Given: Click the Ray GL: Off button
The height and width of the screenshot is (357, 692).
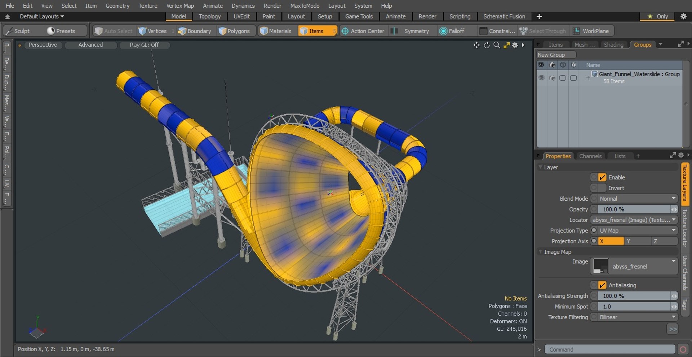Looking at the screenshot, I should coord(144,45).
